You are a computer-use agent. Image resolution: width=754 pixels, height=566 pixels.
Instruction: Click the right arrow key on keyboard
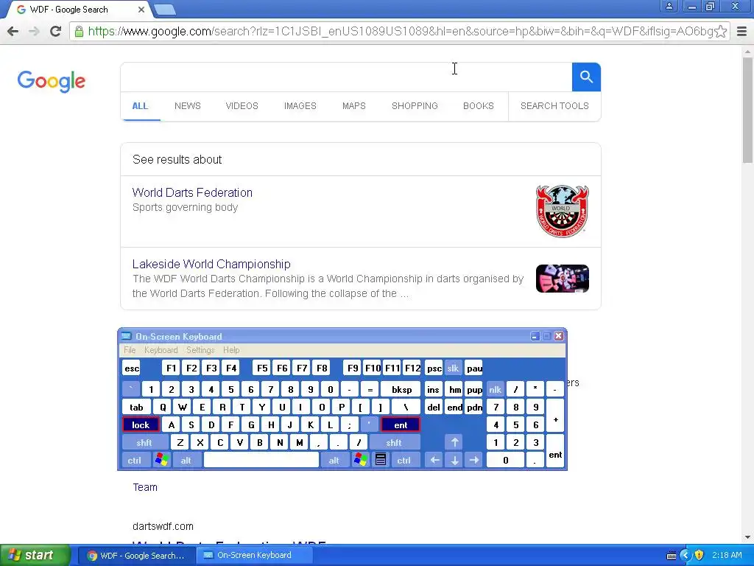pos(474,460)
